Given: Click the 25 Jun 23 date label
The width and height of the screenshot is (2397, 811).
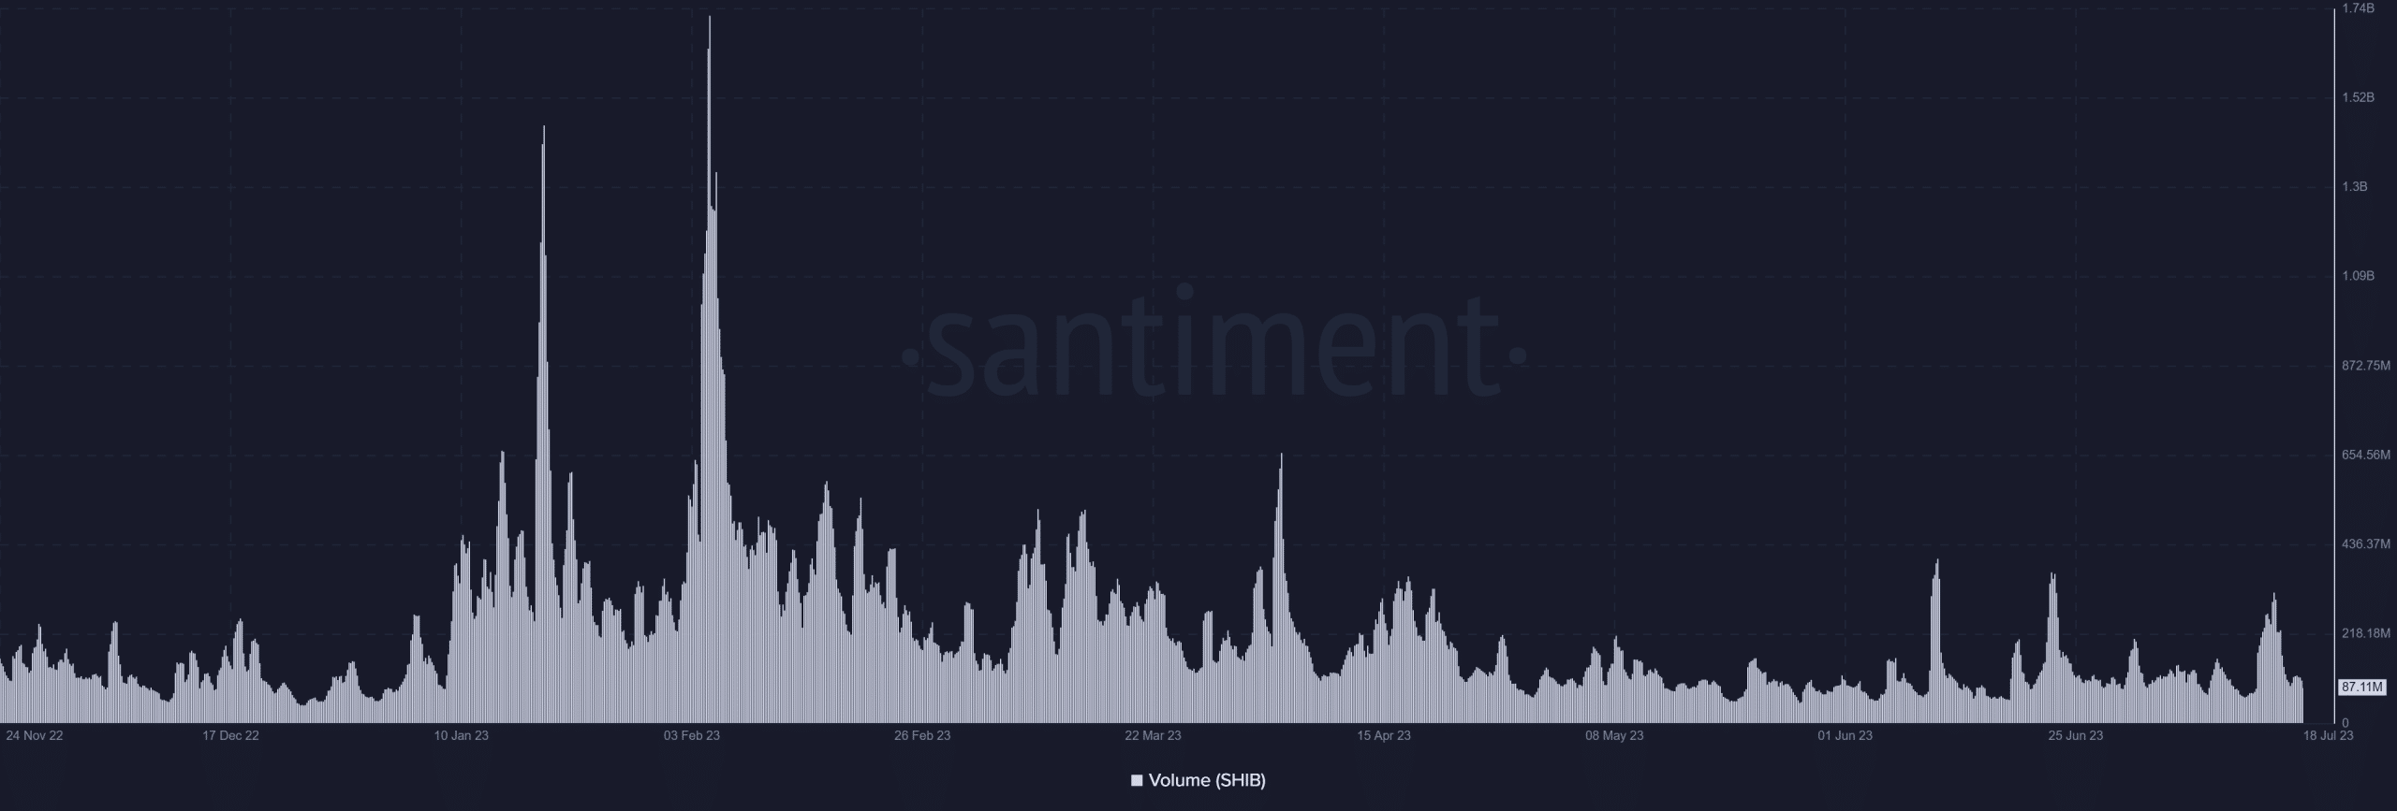Looking at the screenshot, I should click(2076, 735).
